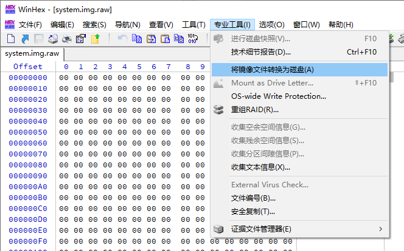Click offset row 00000020

point(28,99)
